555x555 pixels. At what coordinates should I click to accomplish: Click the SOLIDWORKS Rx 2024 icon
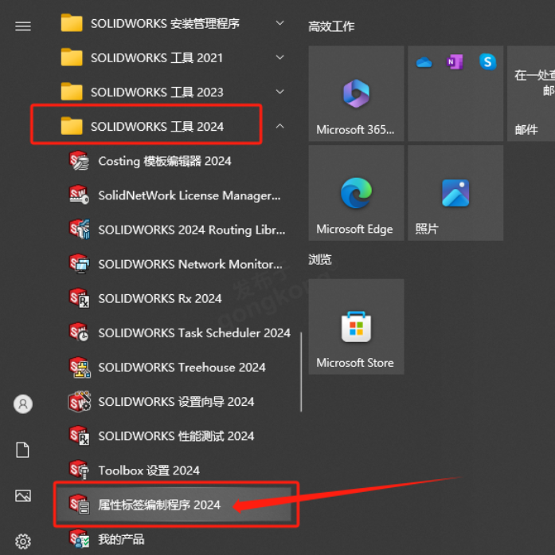click(x=79, y=298)
